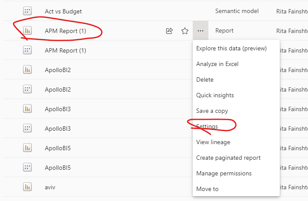Open Settings from the context menu

(207, 126)
